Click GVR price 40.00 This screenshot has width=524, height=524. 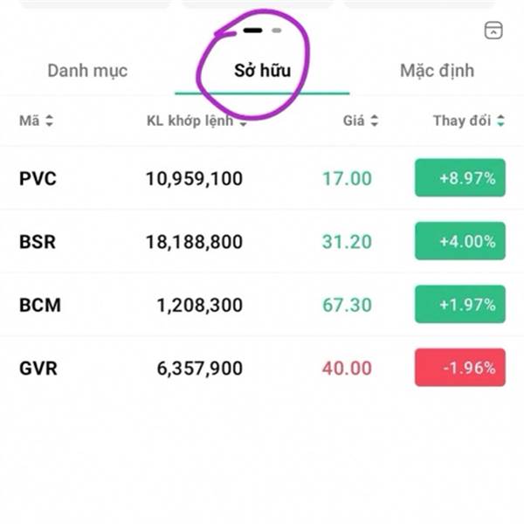coord(347,369)
